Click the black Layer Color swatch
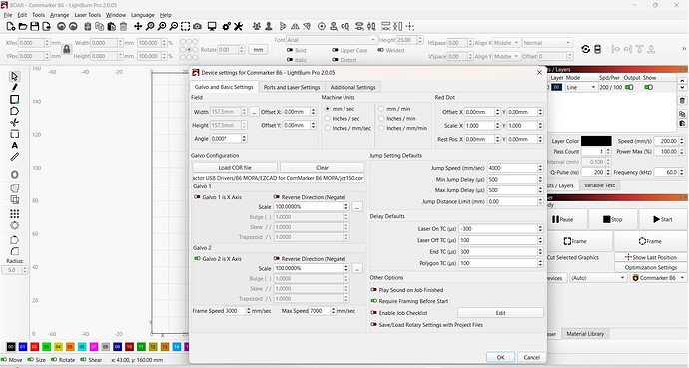689x368 pixels. (x=596, y=141)
